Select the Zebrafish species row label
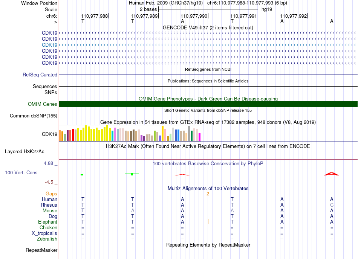This screenshot has height=259, width=358. [x=47, y=239]
